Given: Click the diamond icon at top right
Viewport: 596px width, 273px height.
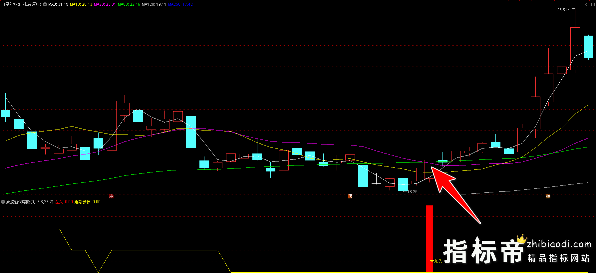Looking at the screenshot, I should click(x=587, y=4).
